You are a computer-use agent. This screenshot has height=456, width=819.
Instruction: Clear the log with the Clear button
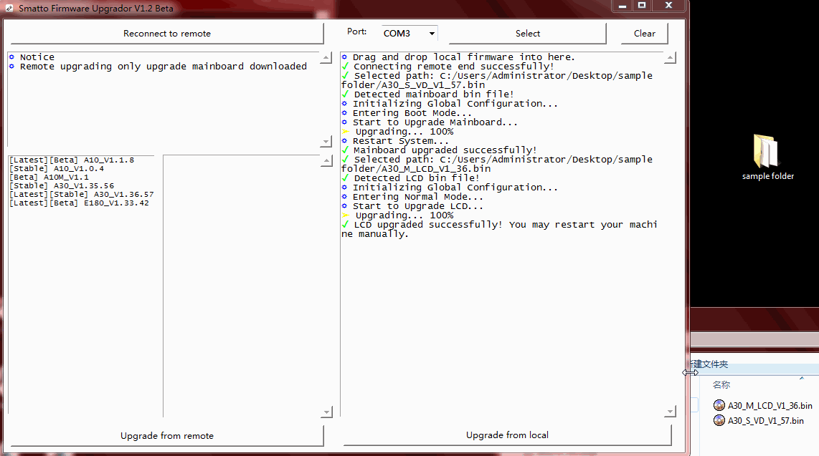[x=645, y=34]
